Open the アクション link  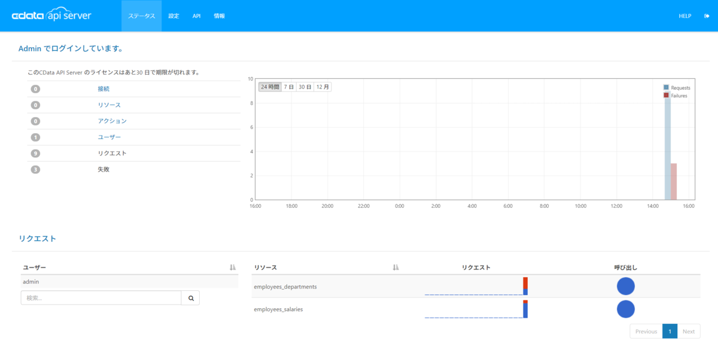point(112,121)
